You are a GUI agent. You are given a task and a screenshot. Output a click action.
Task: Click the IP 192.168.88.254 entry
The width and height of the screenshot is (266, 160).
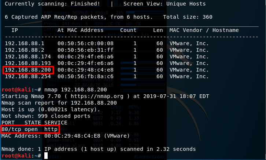click(28, 77)
